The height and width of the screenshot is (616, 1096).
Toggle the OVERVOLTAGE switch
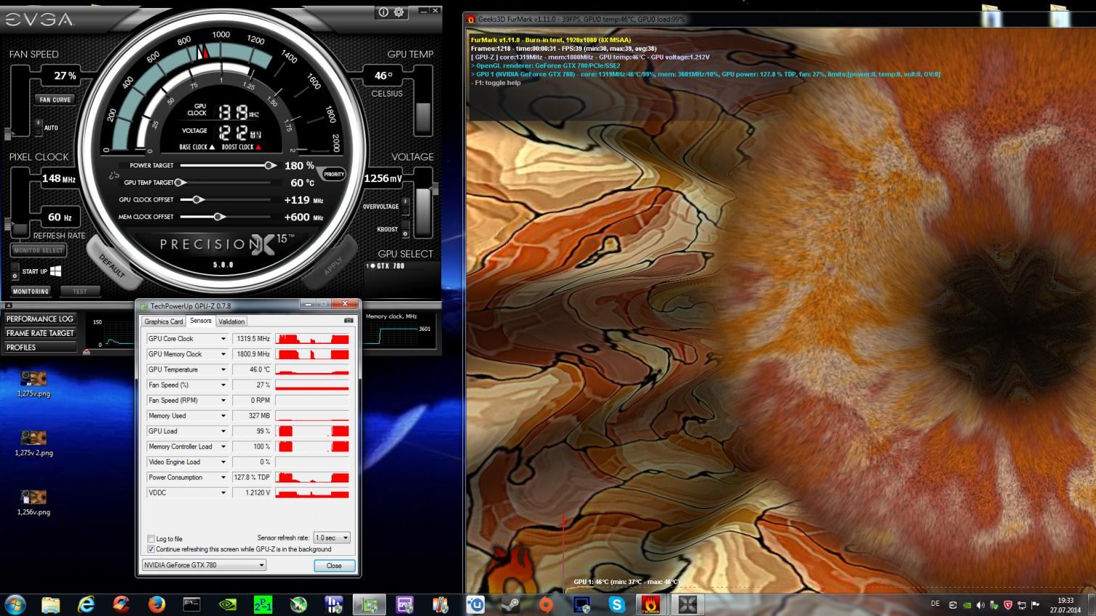405,206
